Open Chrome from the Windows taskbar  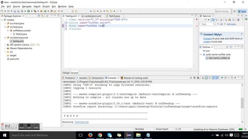tap(100, 135)
